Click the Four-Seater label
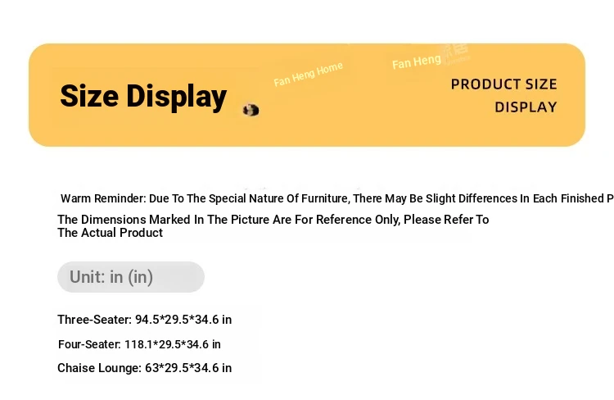 coord(90,344)
